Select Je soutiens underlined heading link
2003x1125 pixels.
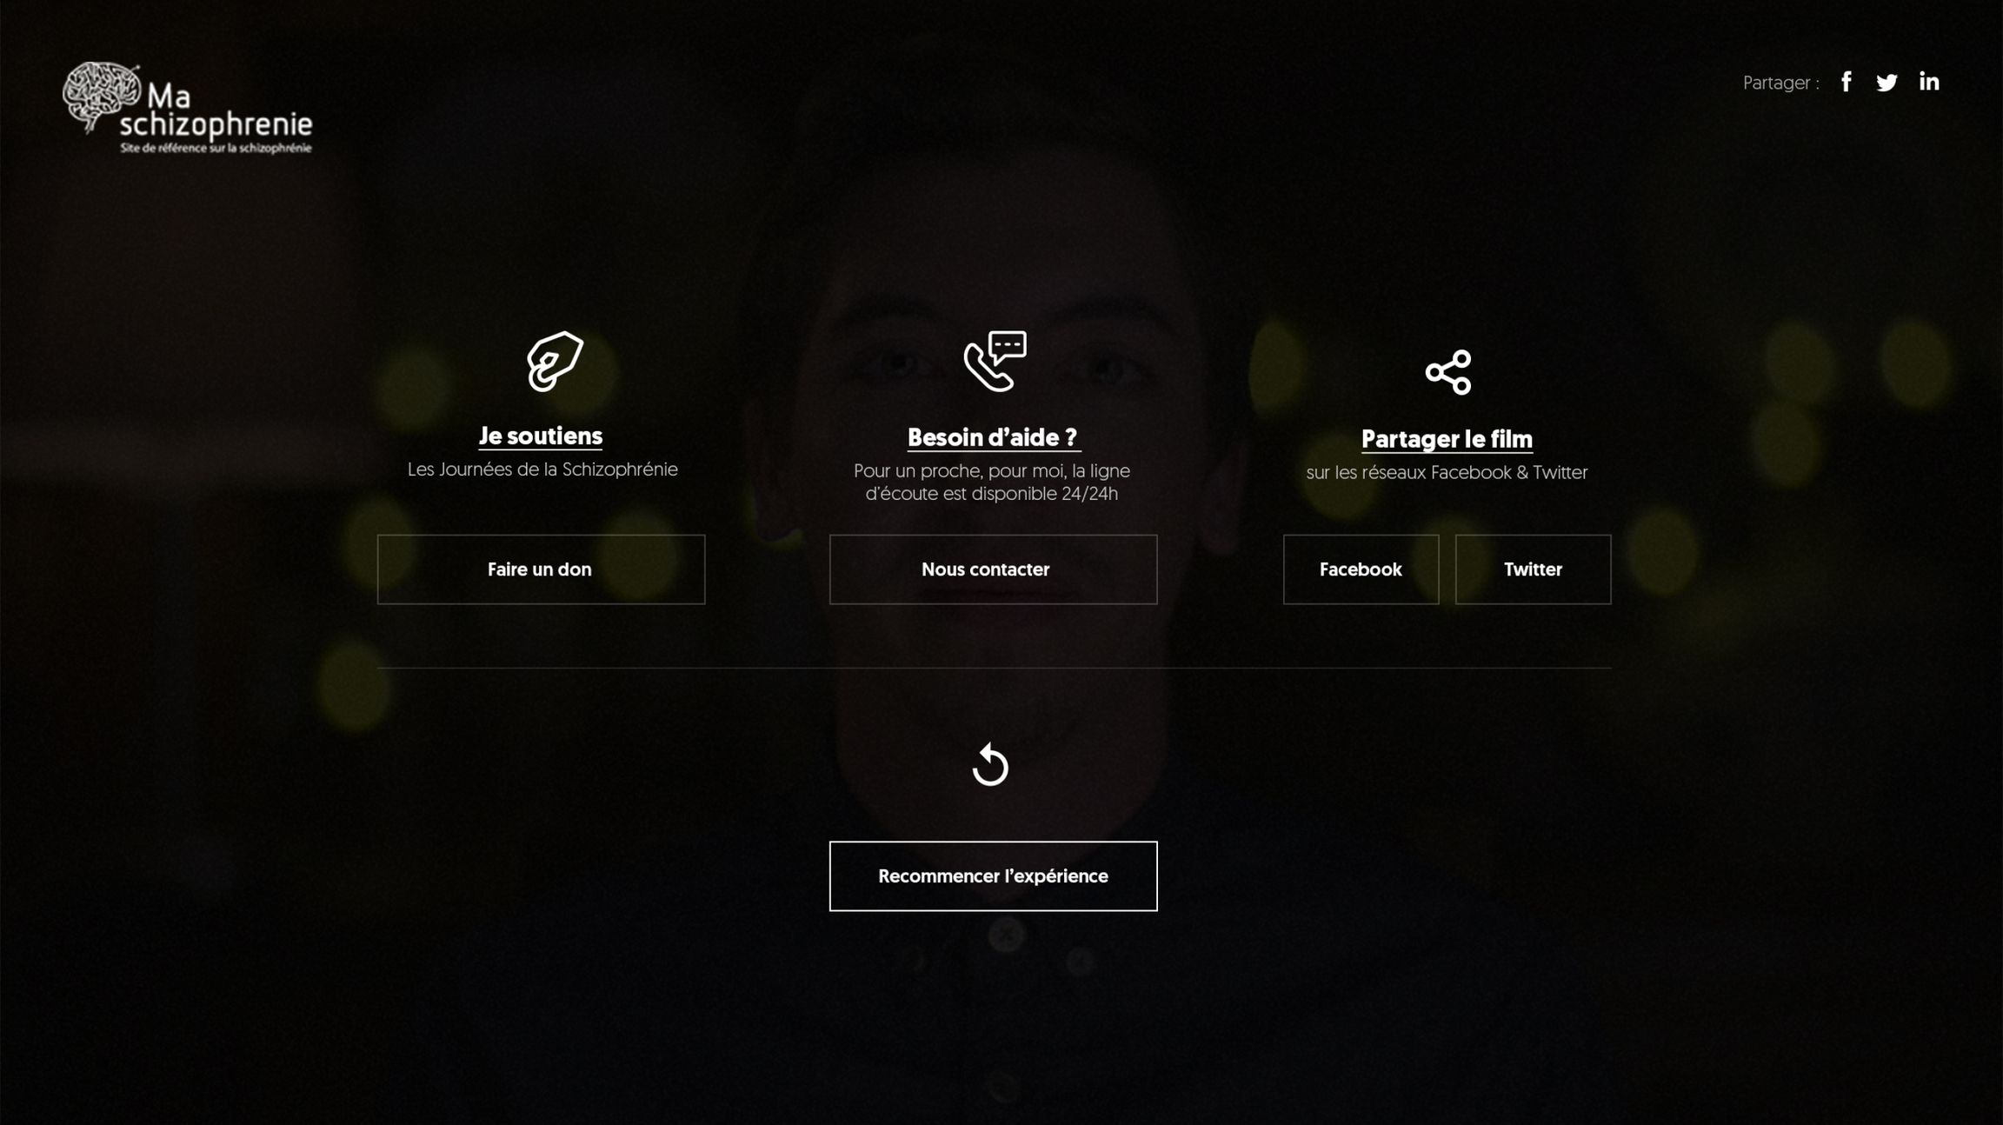(541, 435)
